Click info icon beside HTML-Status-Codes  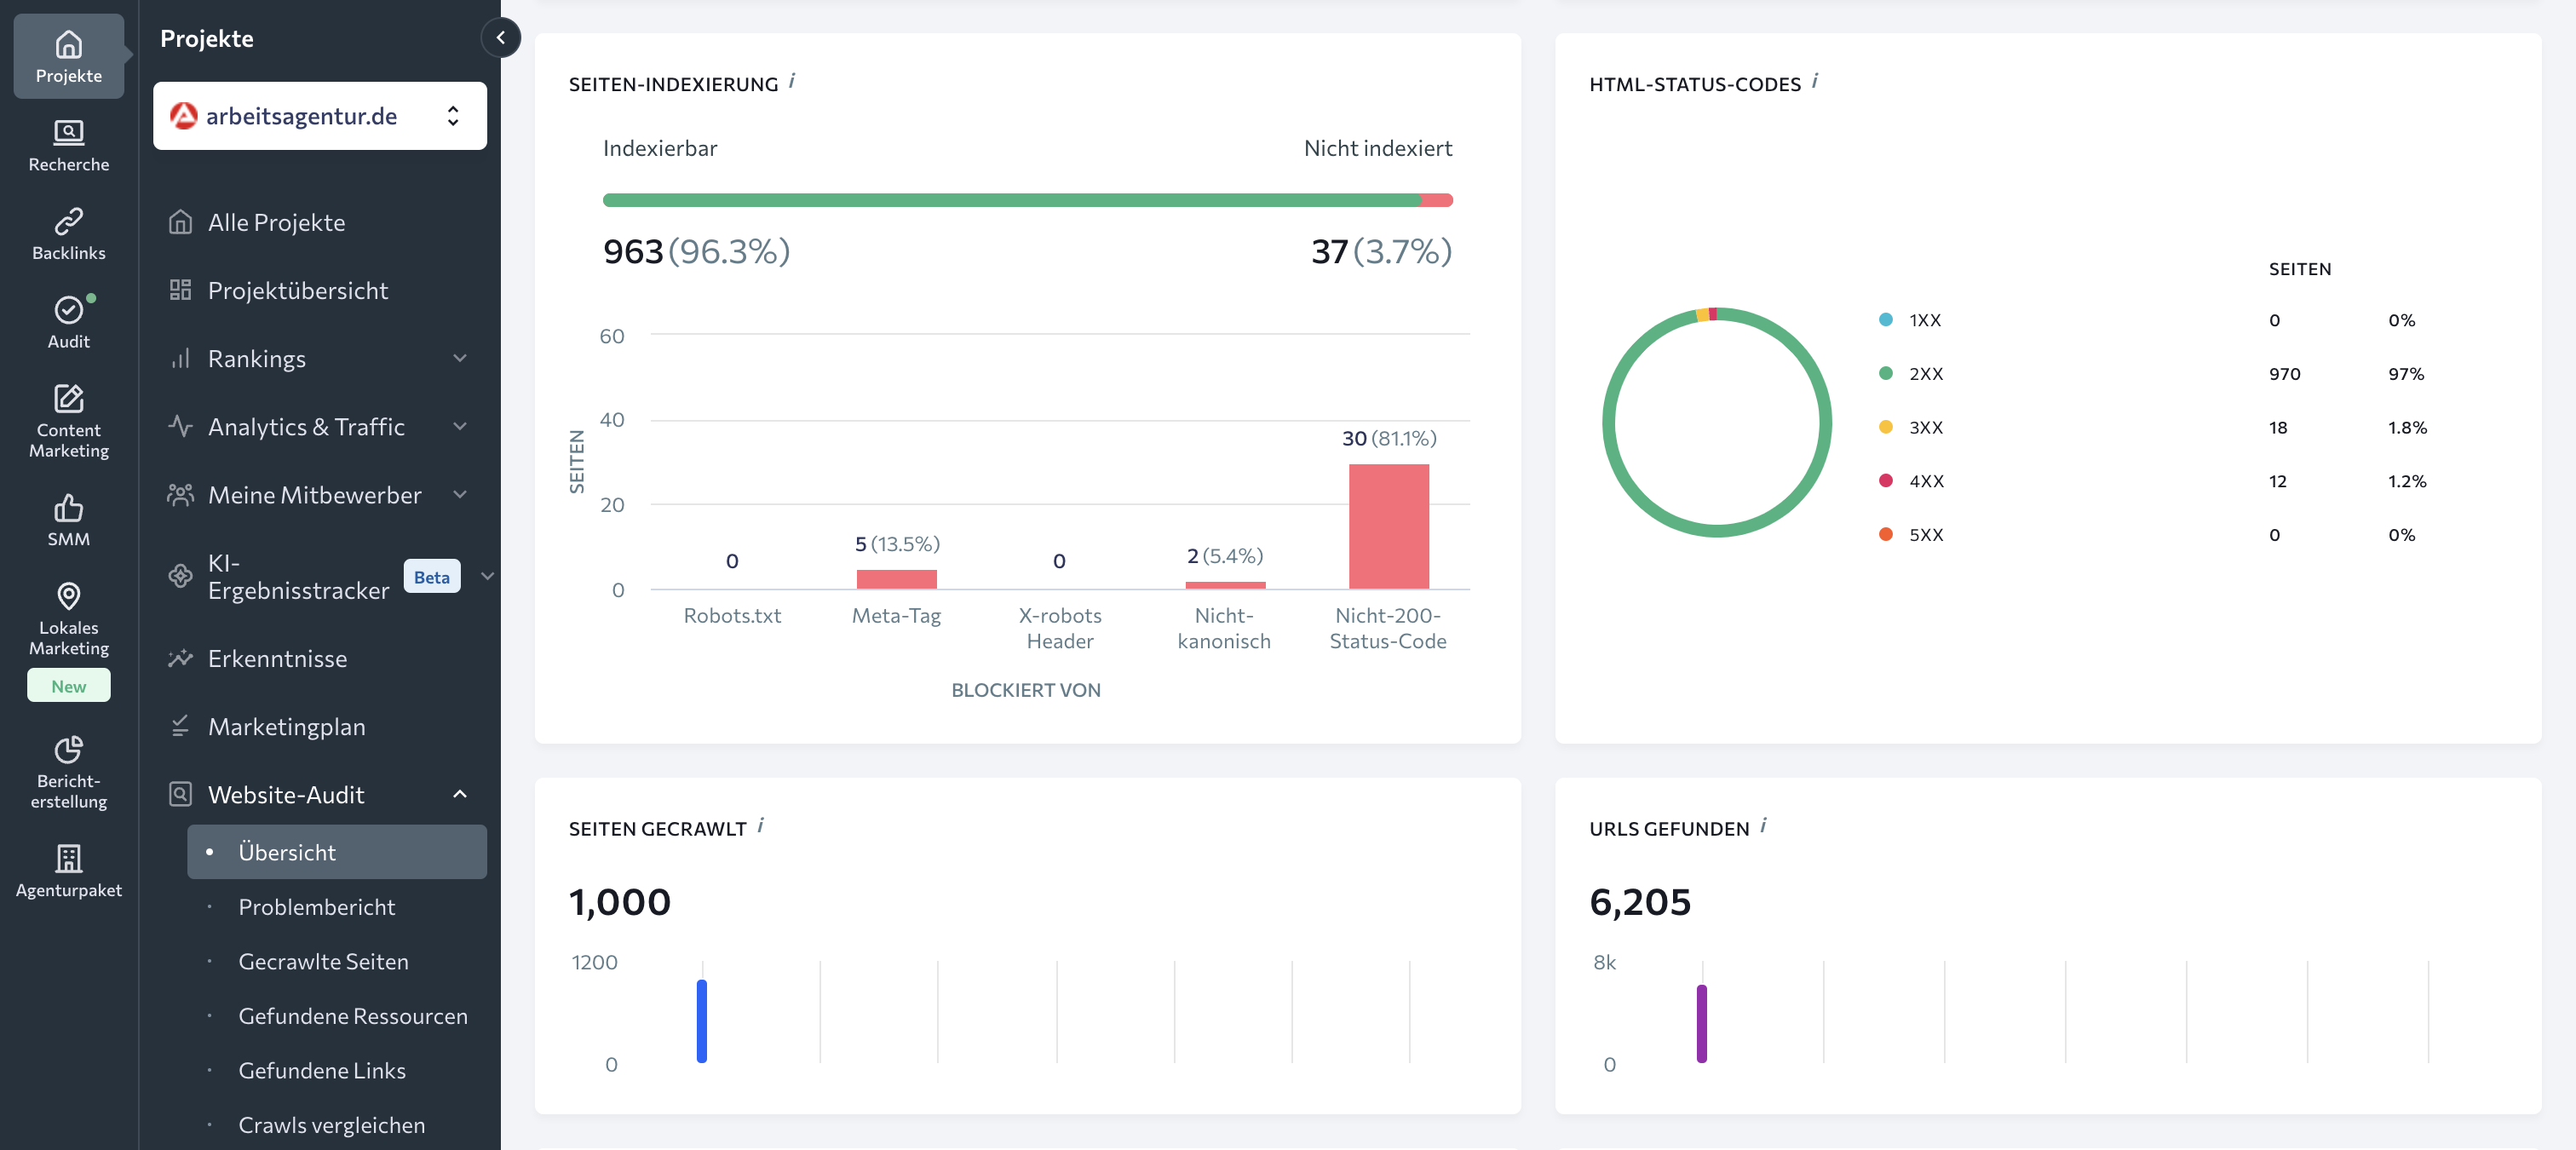point(1814,81)
